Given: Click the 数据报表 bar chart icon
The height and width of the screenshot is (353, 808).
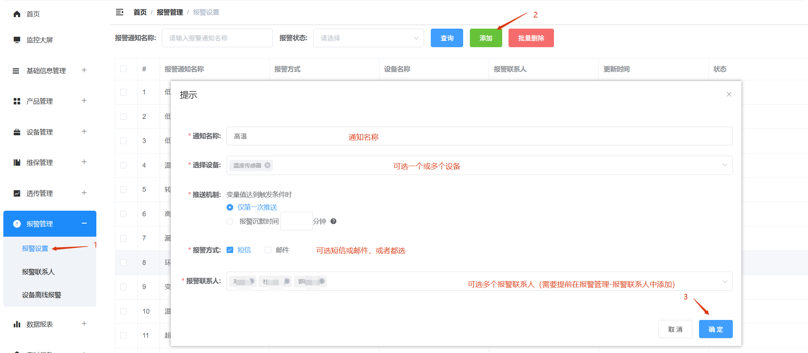Looking at the screenshot, I should (17, 324).
